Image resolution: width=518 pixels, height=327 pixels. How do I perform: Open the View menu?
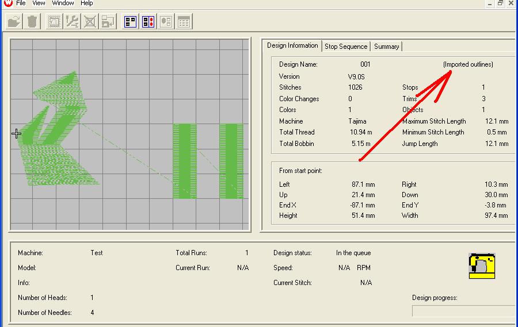click(39, 3)
